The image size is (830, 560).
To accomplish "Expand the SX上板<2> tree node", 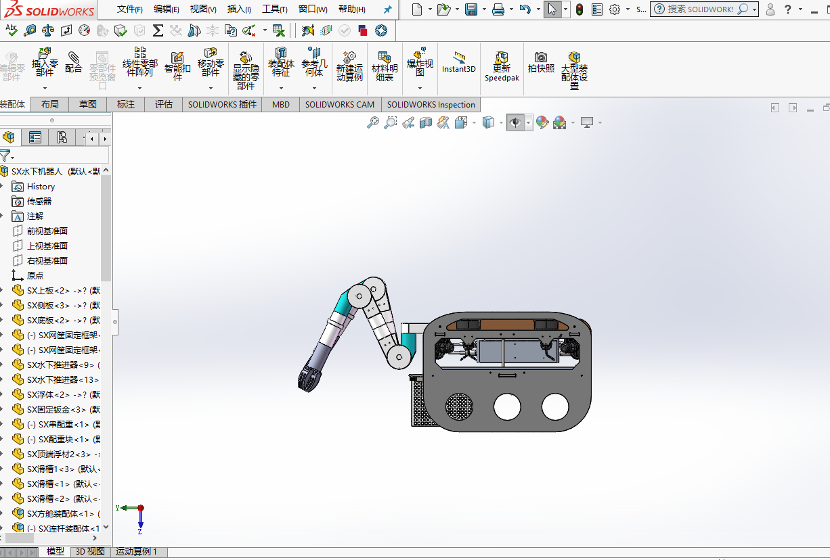I will click(2, 290).
